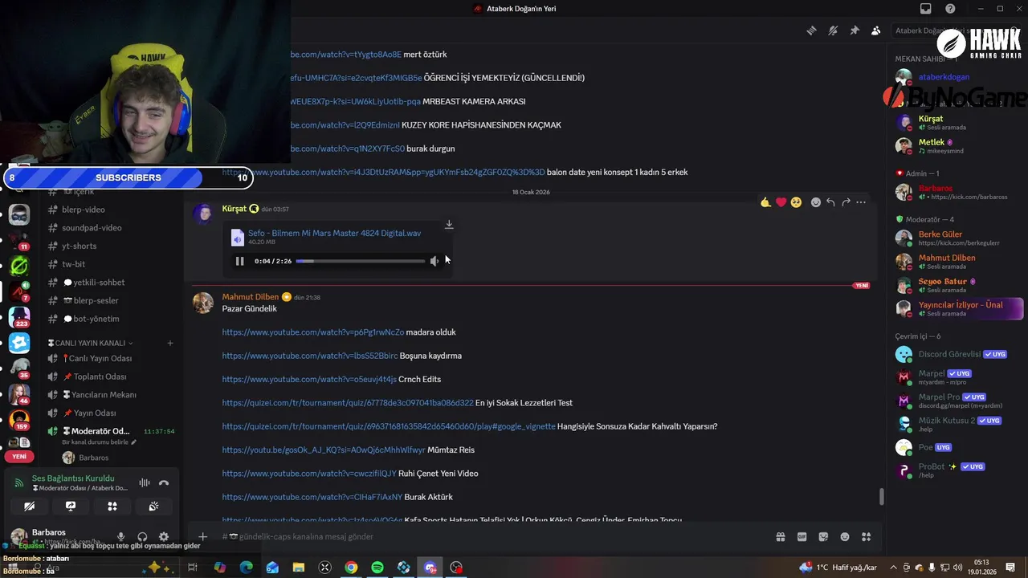Image resolution: width=1028 pixels, height=578 pixels.
Task: Open En iyi Sokak Lezzetleri quizei link
Action: click(348, 403)
